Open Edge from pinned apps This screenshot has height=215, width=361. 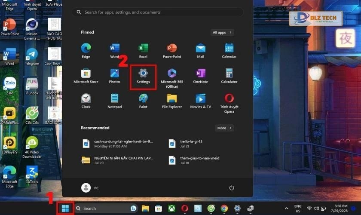(x=86, y=51)
